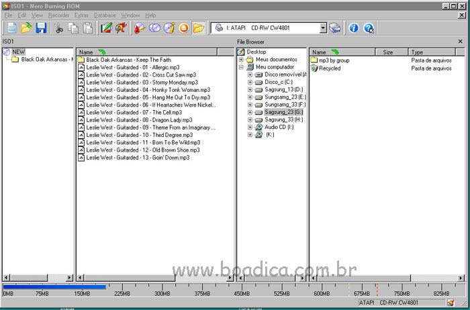Open the Nero Wave Editor icon
The image size is (470, 310).
pyautogui.click(x=121, y=28)
